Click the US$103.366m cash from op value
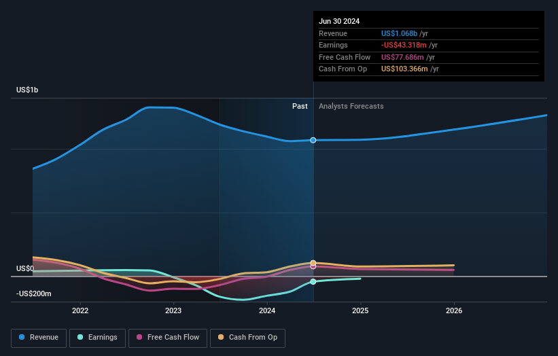This screenshot has height=356, width=558. point(404,69)
